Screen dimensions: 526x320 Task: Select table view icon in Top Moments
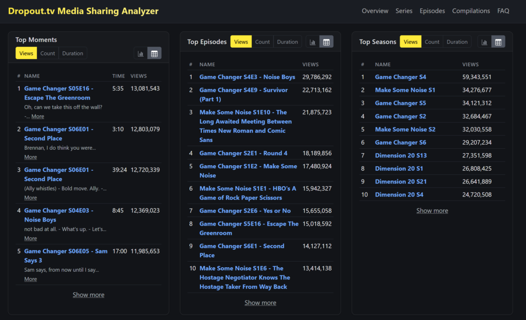(x=154, y=53)
